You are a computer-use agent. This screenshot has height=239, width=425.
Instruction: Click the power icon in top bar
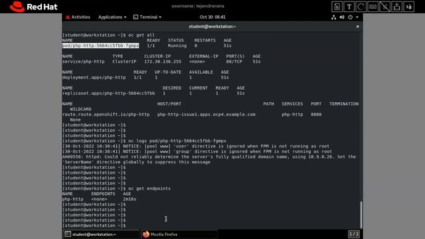tap(350, 17)
